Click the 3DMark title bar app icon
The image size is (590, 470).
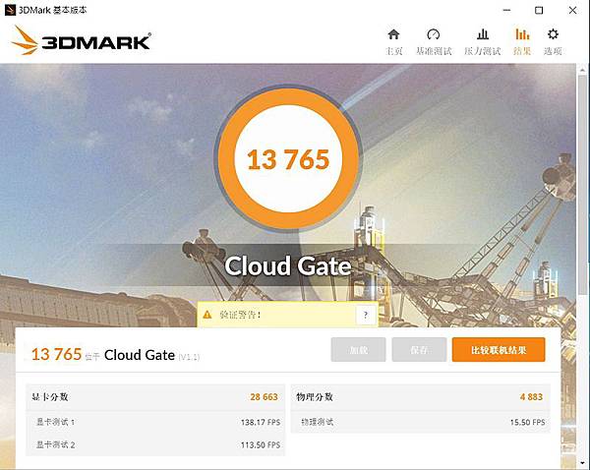(x=10, y=10)
